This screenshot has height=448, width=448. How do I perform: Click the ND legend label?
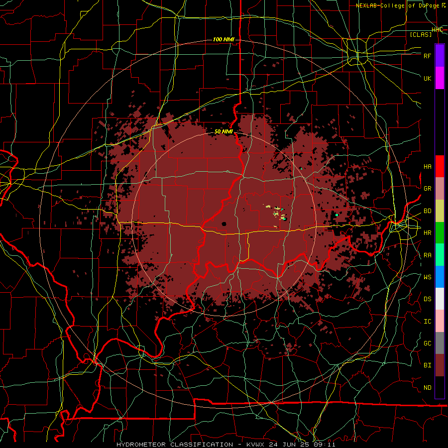tap(428, 388)
